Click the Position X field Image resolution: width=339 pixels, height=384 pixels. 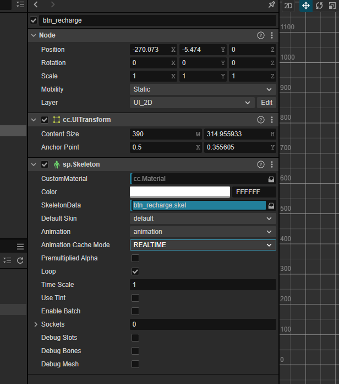click(154, 50)
